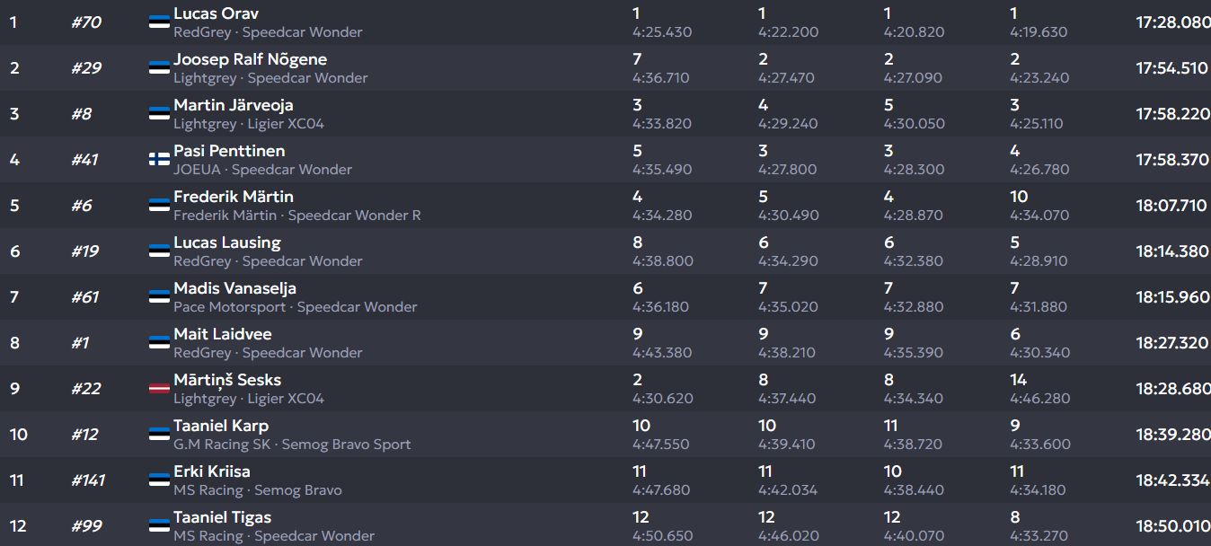Click the stage time 4:36.710
The height and width of the screenshot is (546, 1211).
coord(660,78)
